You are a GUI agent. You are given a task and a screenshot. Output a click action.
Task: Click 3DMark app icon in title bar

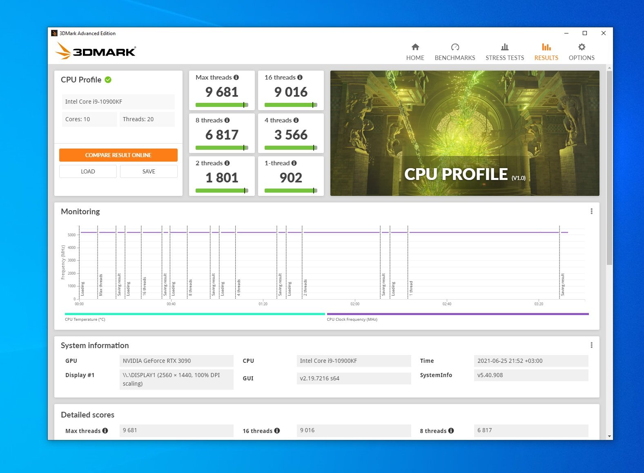[54, 33]
